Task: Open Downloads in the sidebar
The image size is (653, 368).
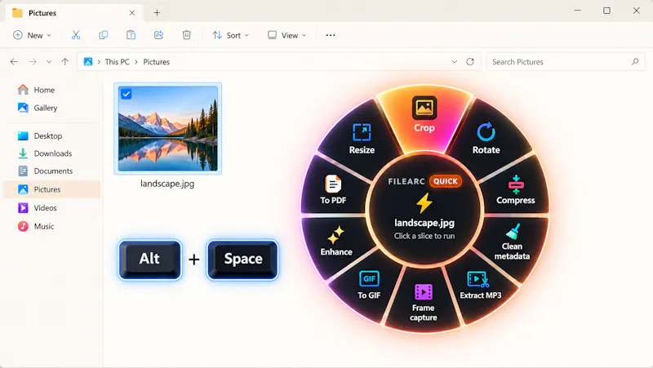Action: 52,153
